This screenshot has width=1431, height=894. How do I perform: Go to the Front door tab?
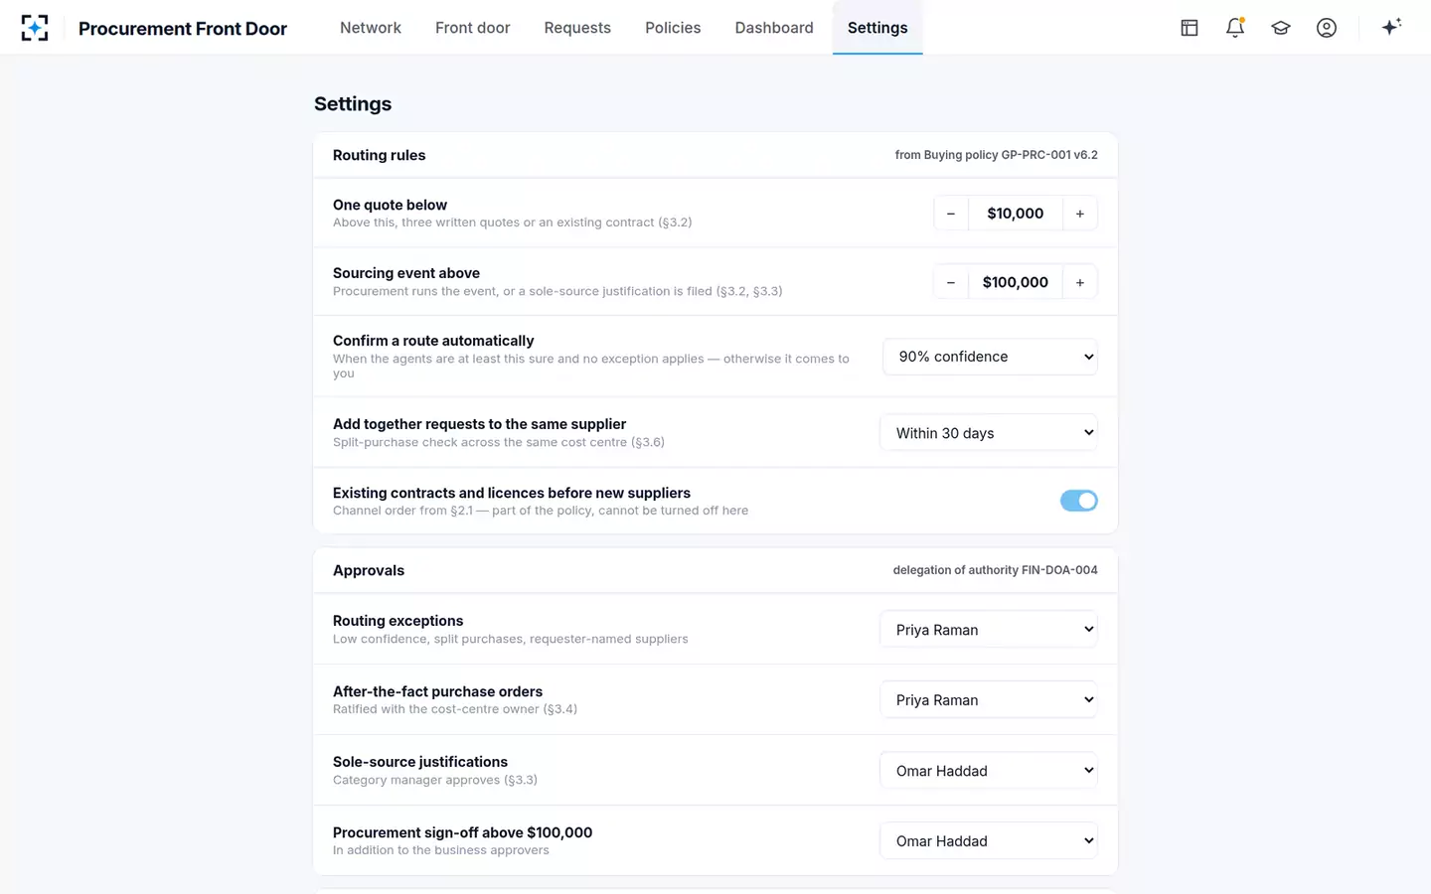coord(473,28)
